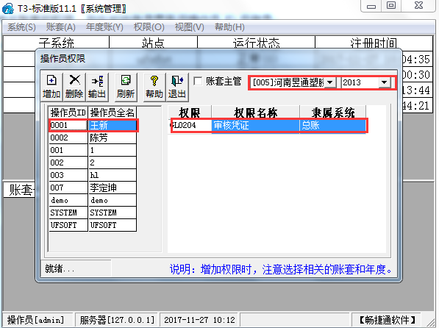
Task: Click the date 2017-11-27 10:12 in status bar
Action: (199, 320)
